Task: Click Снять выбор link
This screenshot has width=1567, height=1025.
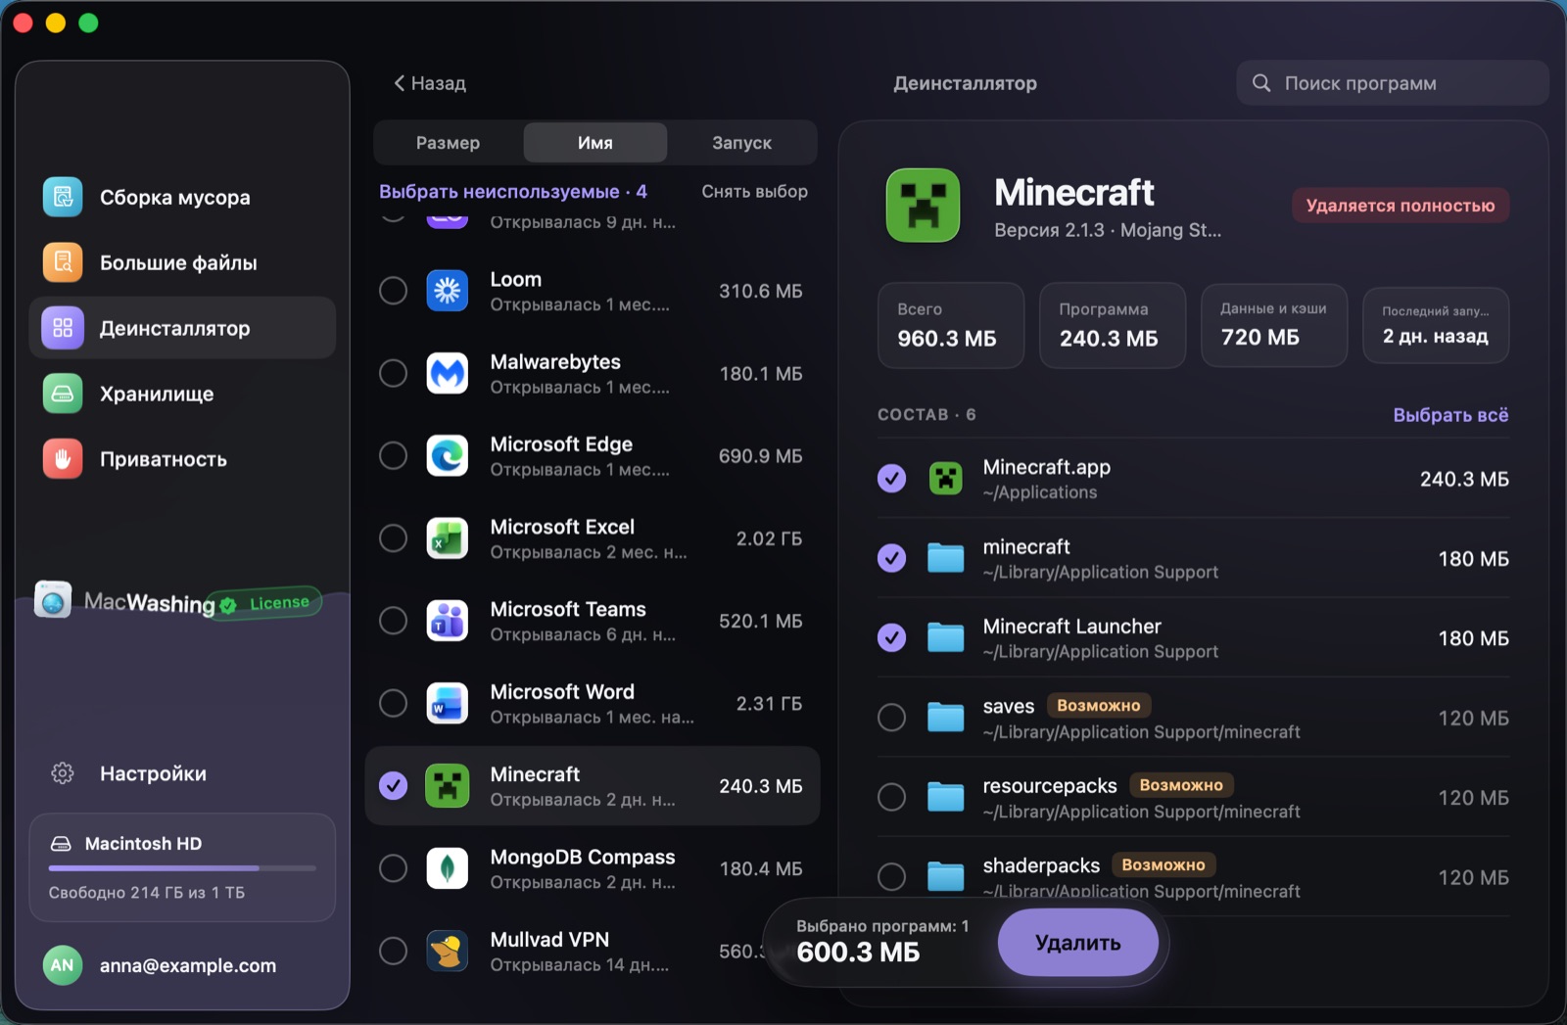Action: coord(755,192)
